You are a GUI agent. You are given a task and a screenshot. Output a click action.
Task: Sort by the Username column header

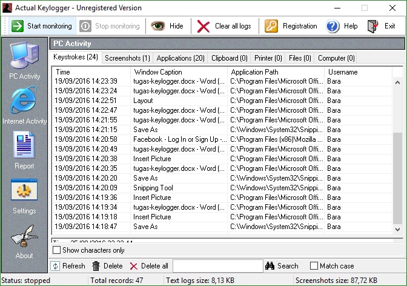point(358,72)
